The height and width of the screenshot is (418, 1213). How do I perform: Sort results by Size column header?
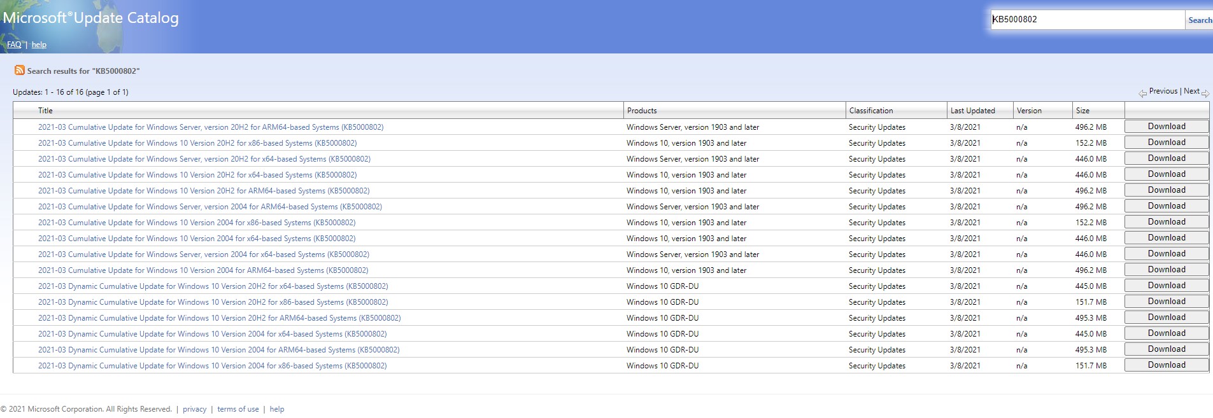[x=1082, y=111]
